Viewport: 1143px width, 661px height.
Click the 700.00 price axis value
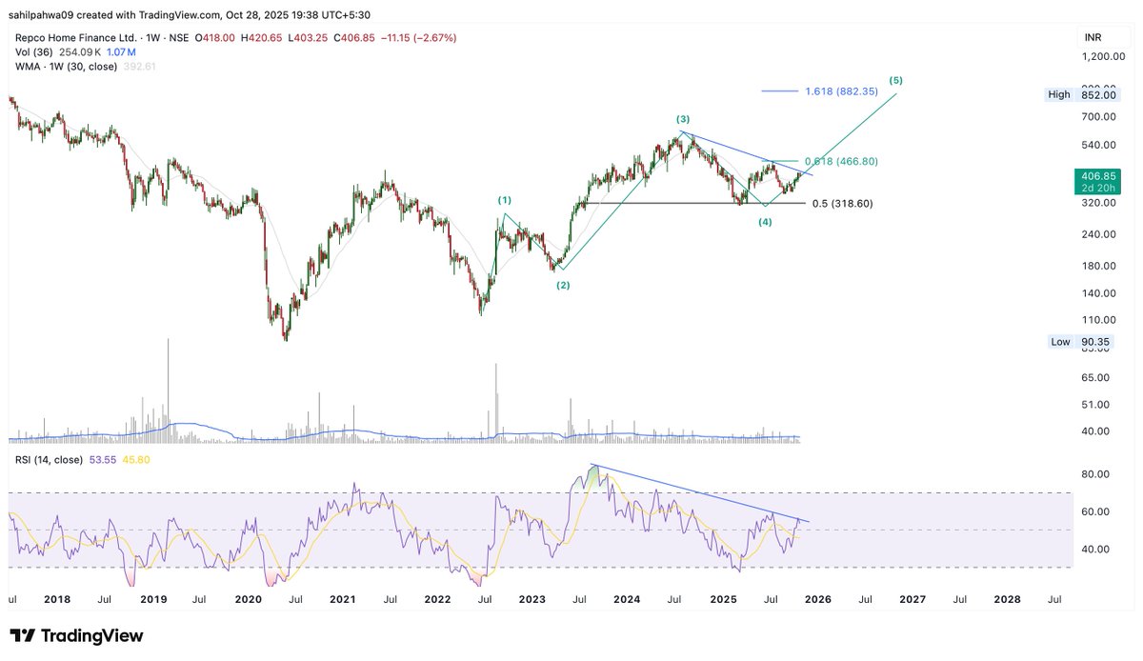tap(1096, 116)
